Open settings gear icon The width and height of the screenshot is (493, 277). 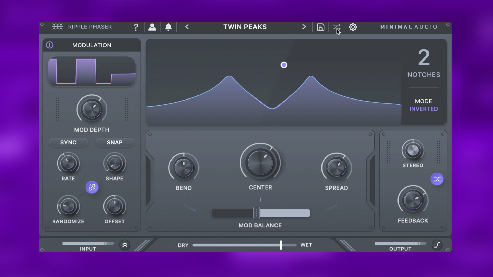[353, 27]
